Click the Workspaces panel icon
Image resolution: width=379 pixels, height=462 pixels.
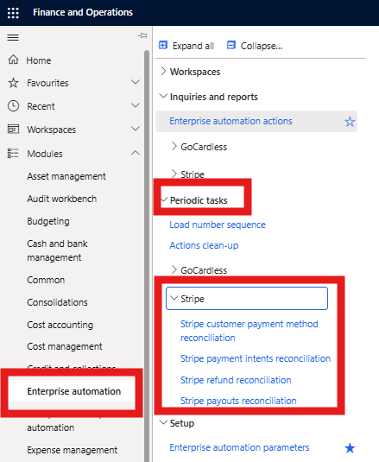[x=13, y=129]
